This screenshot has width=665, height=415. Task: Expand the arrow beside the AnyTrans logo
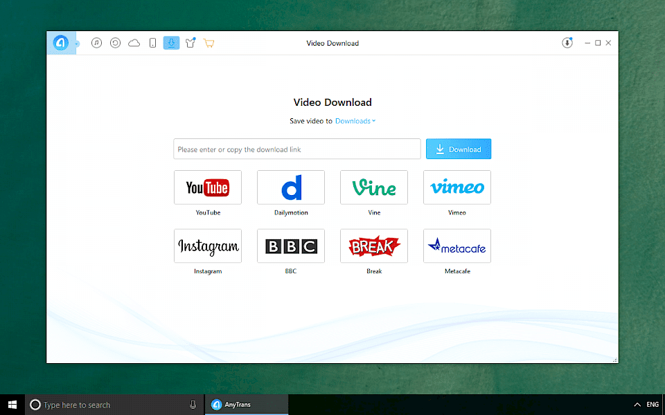coord(77,44)
